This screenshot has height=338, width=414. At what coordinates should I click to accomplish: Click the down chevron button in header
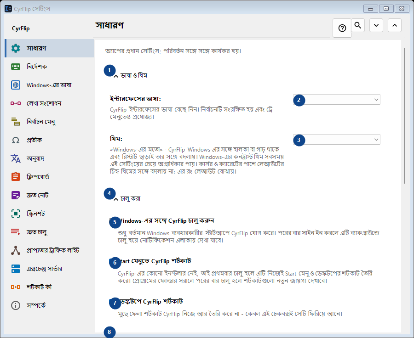(x=376, y=25)
